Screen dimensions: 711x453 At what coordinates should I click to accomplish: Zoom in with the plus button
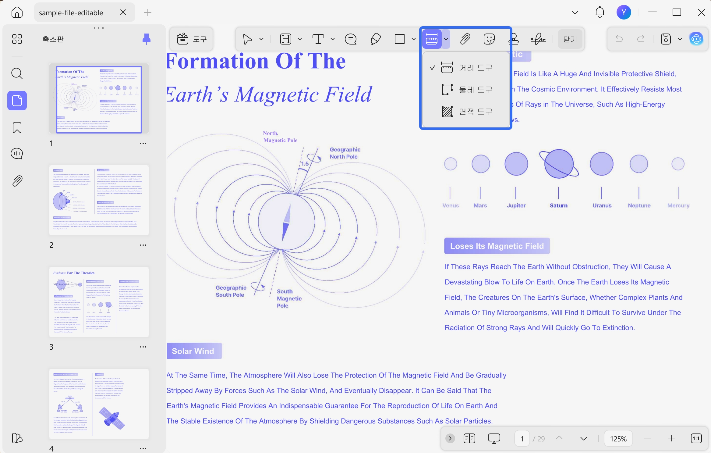tap(672, 438)
